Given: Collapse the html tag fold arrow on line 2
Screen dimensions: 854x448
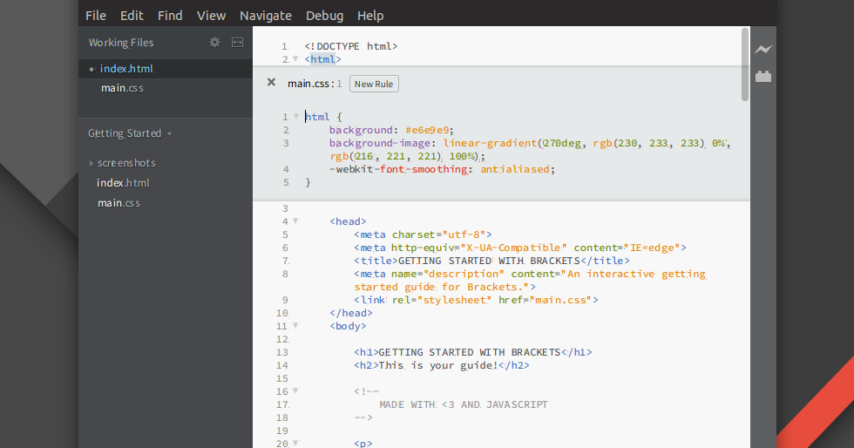Looking at the screenshot, I should pyautogui.click(x=295, y=59).
